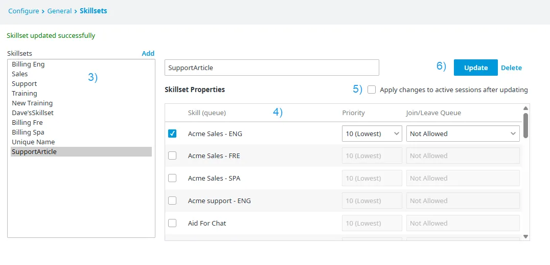Add a new skillset
The image size is (550, 265).
point(148,53)
